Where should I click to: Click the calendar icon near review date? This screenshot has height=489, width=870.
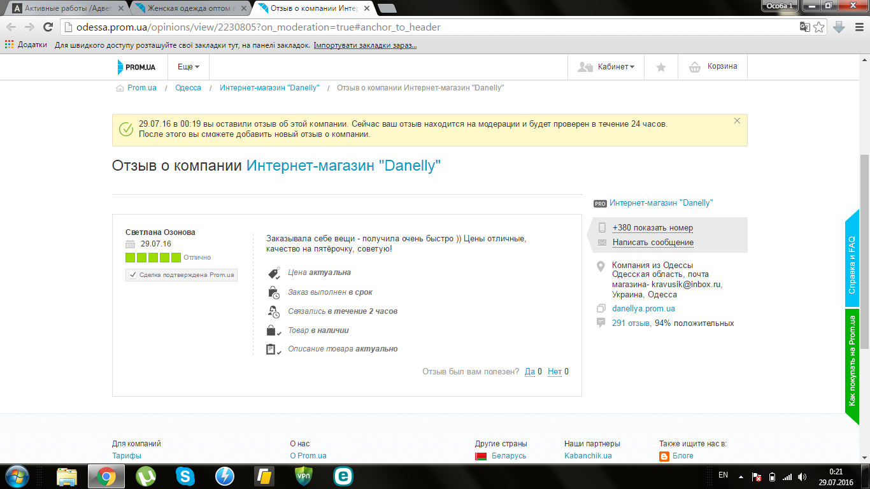point(131,244)
